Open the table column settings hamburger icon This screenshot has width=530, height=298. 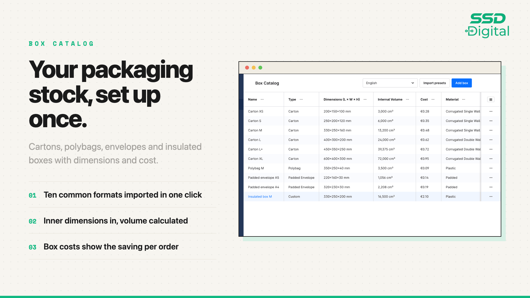tap(491, 100)
